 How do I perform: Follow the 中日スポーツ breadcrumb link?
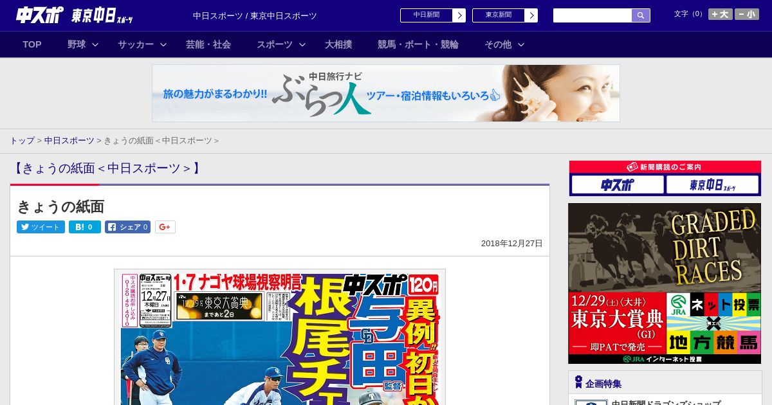tap(69, 140)
